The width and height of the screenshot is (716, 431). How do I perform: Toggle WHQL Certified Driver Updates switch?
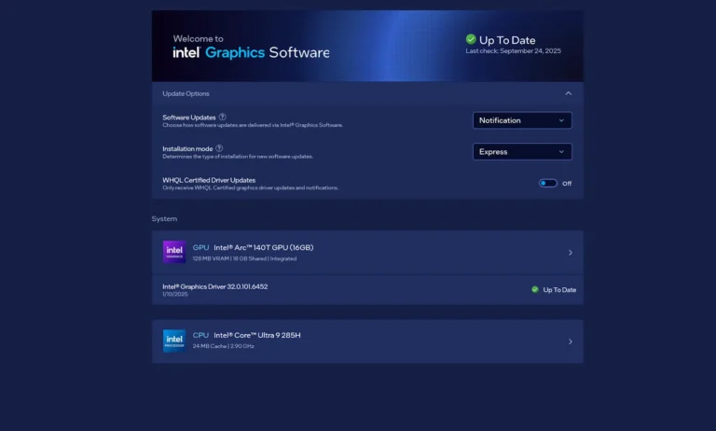point(547,183)
